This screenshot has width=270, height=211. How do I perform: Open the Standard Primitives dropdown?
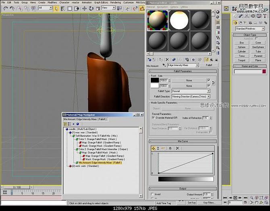pyautogui.click(x=250, y=29)
